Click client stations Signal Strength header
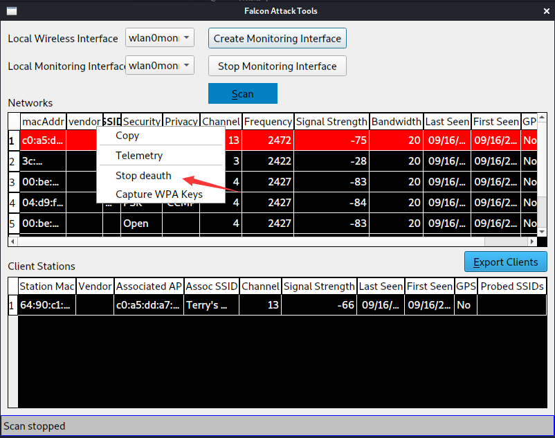This screenshot has height=438, width=555. pos(319,286)
